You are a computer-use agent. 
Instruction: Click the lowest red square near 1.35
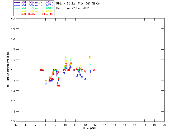(x=59, y=86)
